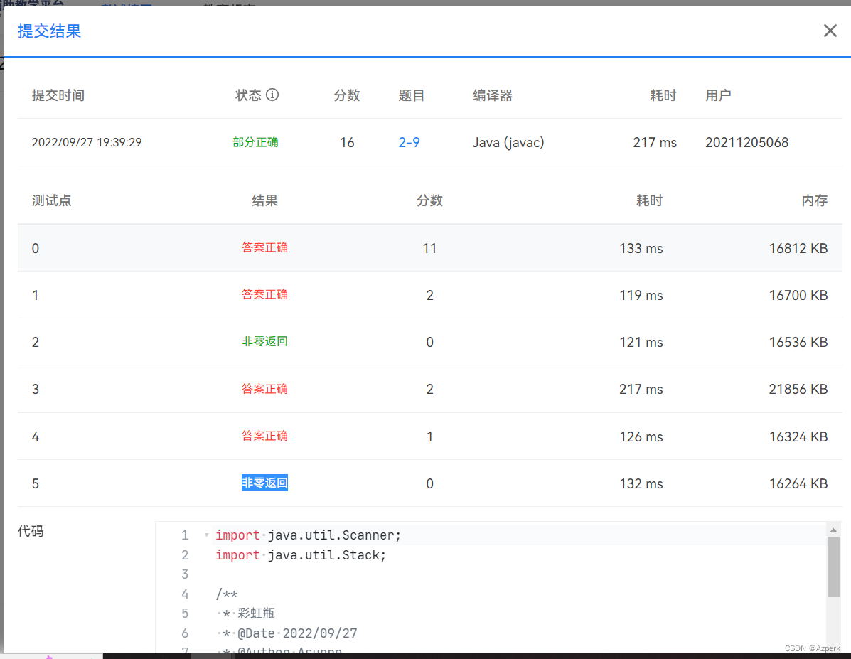Click the info icon beside 状态
Screen dimensions: 851x659
(272, 95)
